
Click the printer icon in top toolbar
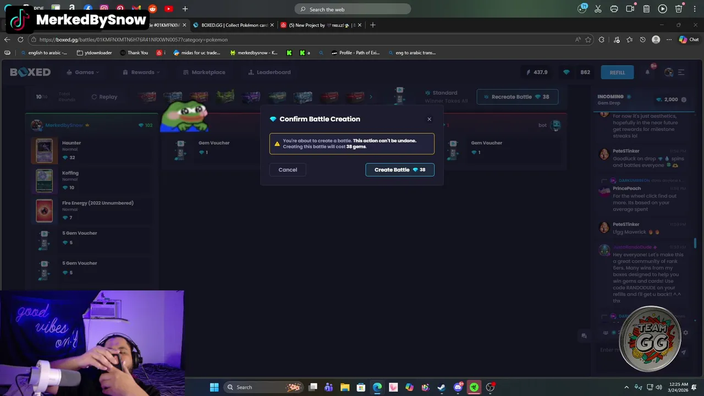click(x=614, y=9)
